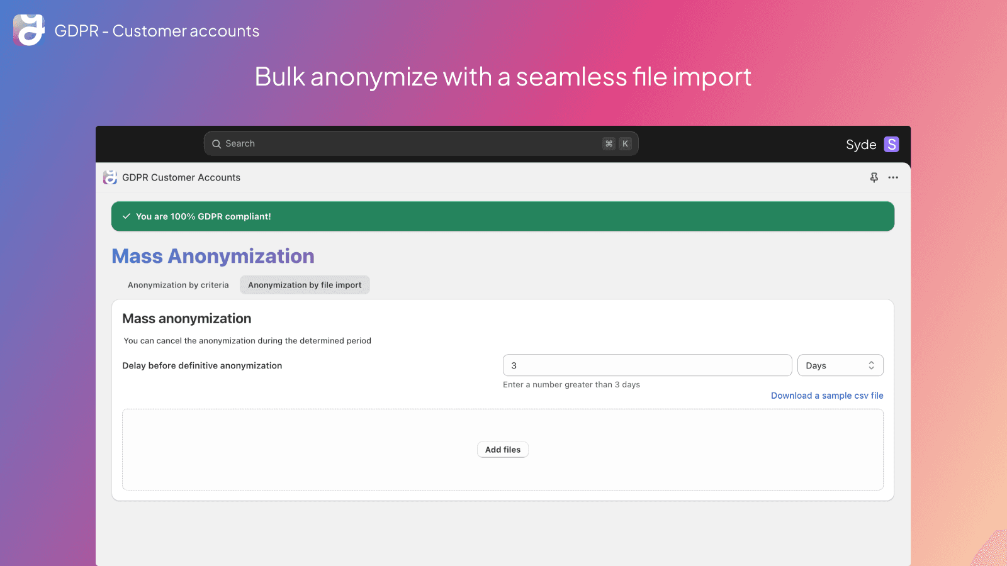Click the K shortcut key badge

click(x=625, y=144)
